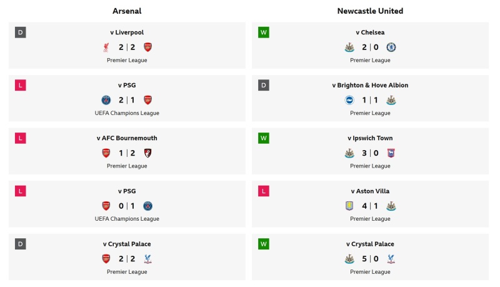Click Crystal Palace crest in the 2-2 draw
The width and height of the screenshot is (500, 287).
pyautogui.click(x=147, y=259)
